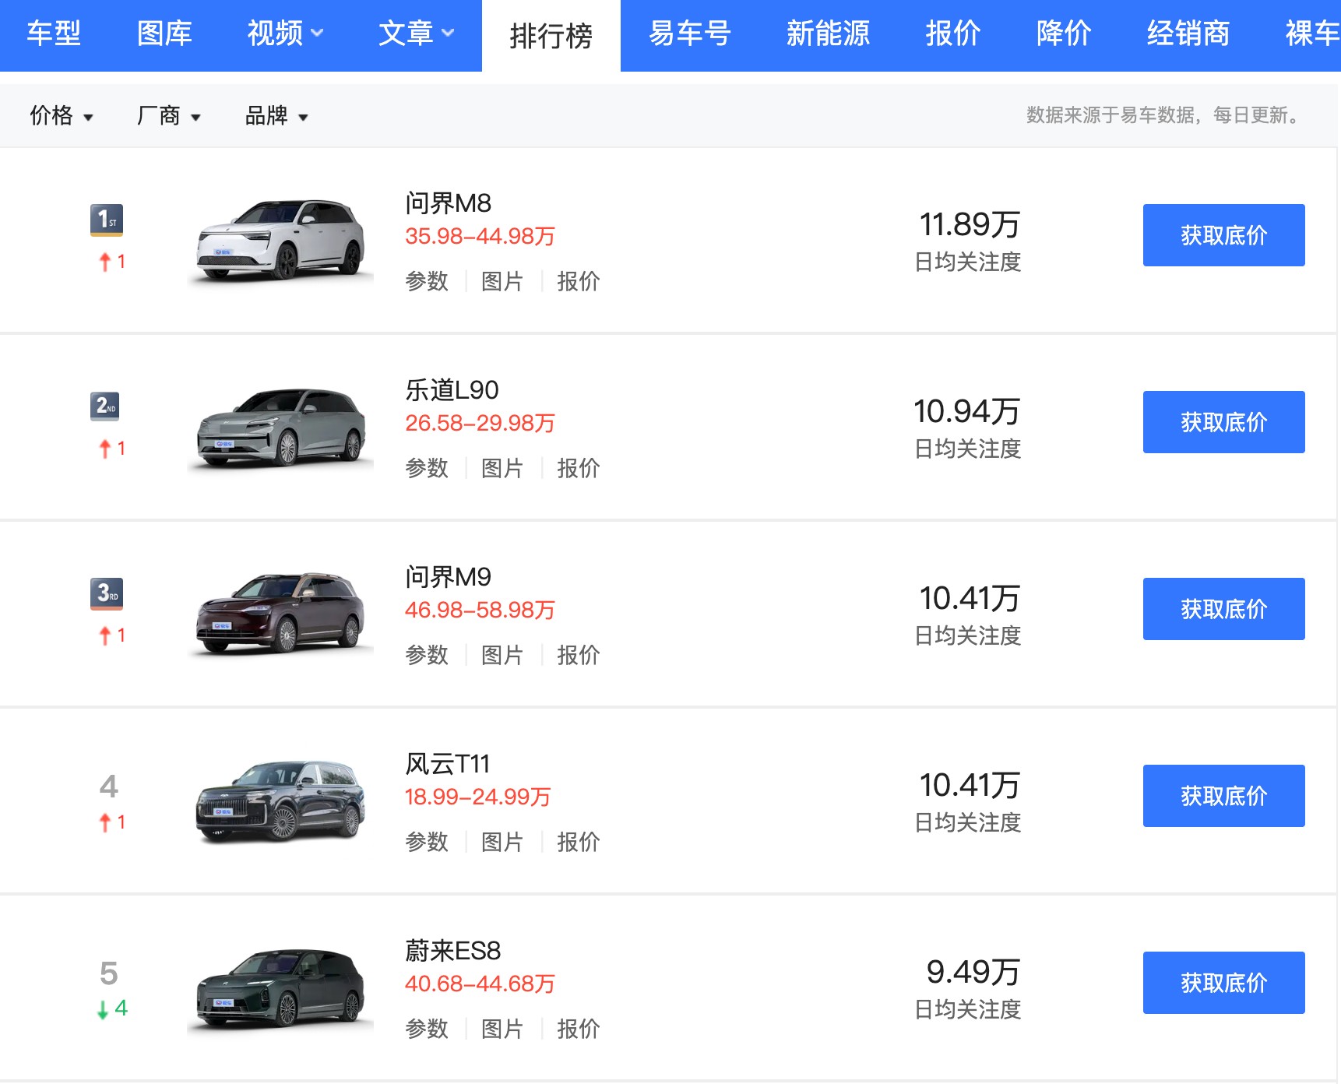Open the 风云T11 car image

(x=280, y=801)
